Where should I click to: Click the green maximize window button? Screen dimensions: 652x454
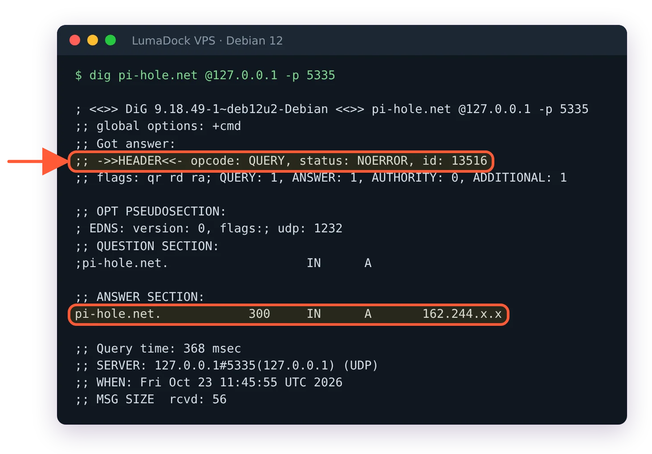110,41
